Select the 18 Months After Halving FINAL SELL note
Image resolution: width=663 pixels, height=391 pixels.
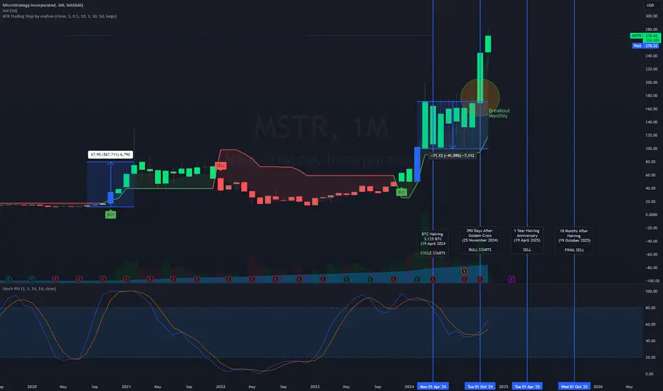[x=574, y=240]
